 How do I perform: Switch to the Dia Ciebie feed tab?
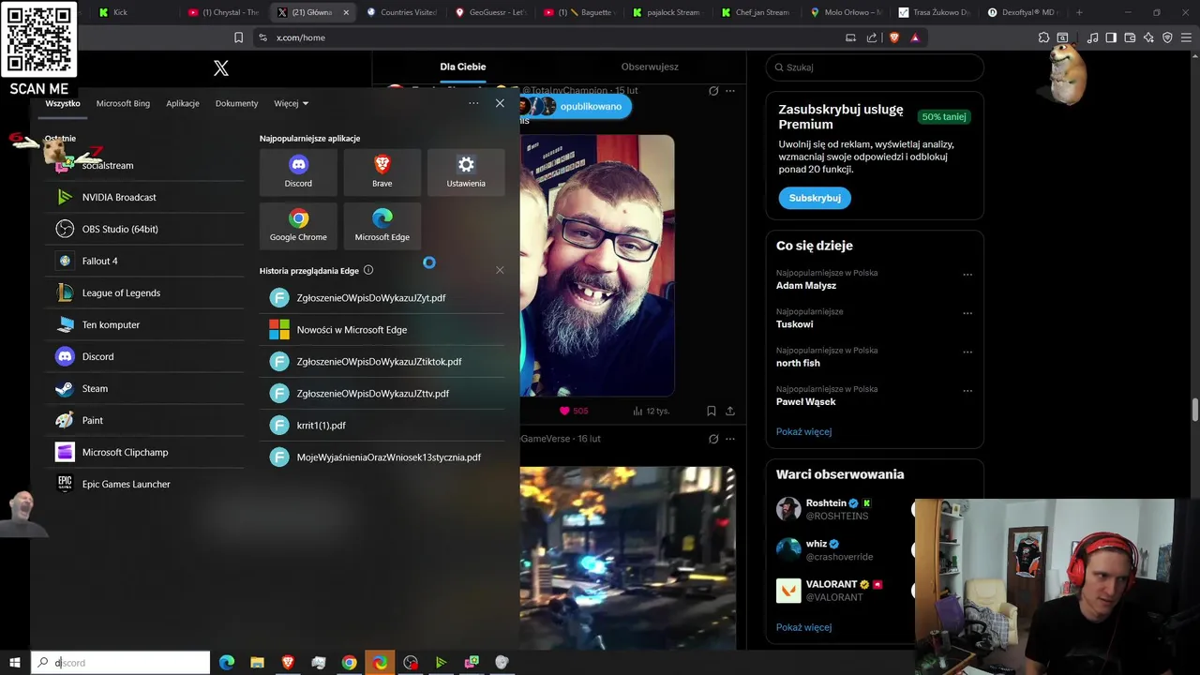tap(463, 67)
